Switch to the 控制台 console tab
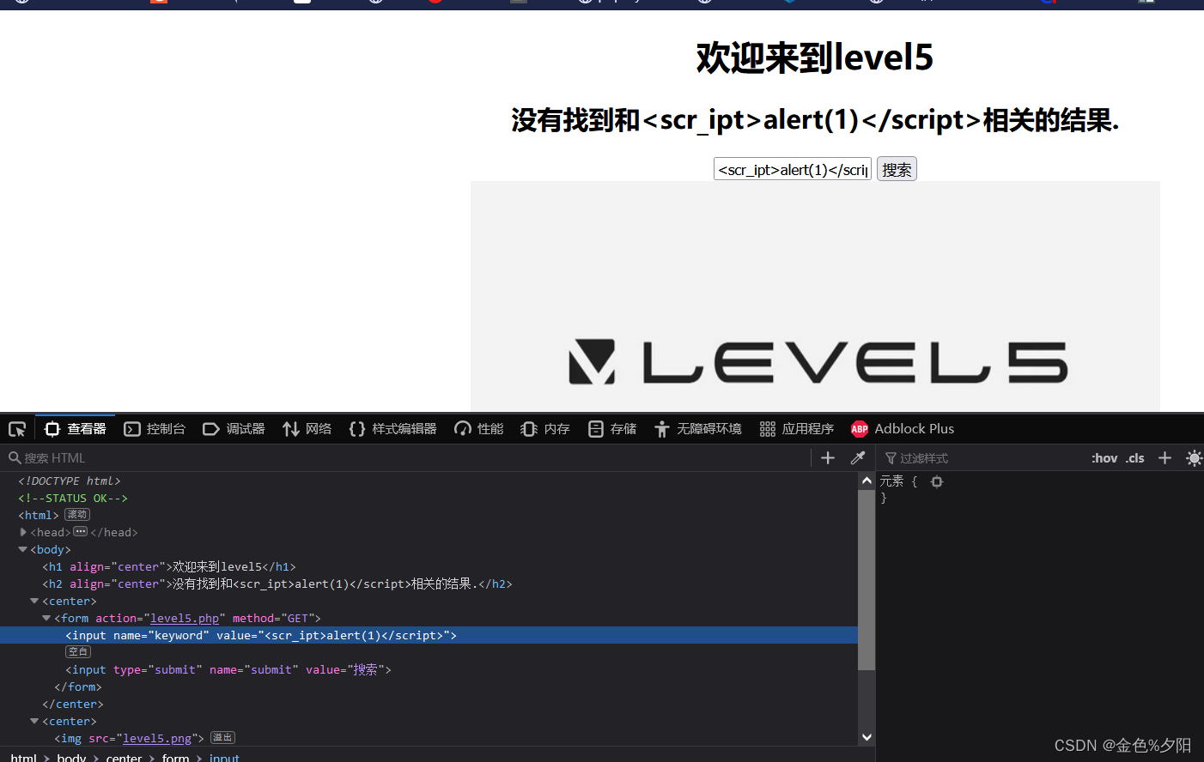This screenshot has height=762, width=1204. (x=155, y=429)
